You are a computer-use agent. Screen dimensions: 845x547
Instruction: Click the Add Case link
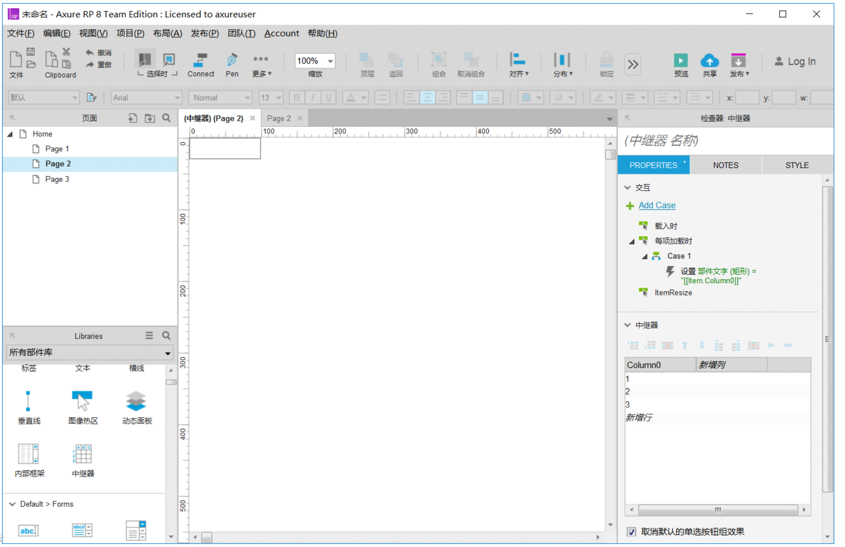(657, 205)
